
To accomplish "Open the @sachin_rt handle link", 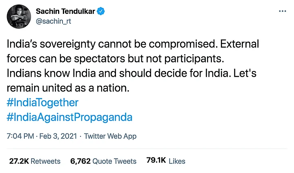I will click(53, 21).
